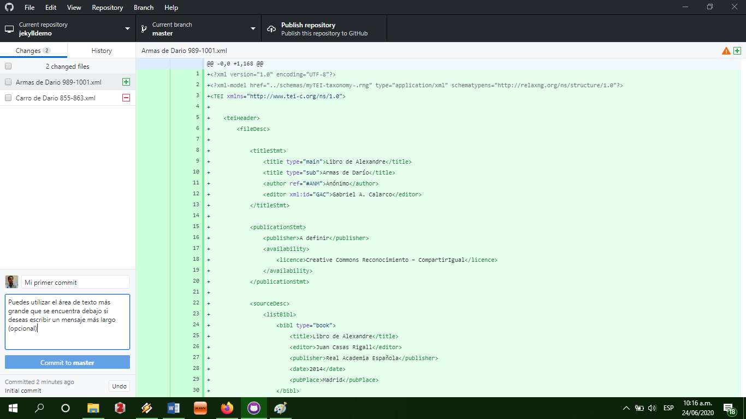Click the orange warning icon above the diff

coord(726,50)
